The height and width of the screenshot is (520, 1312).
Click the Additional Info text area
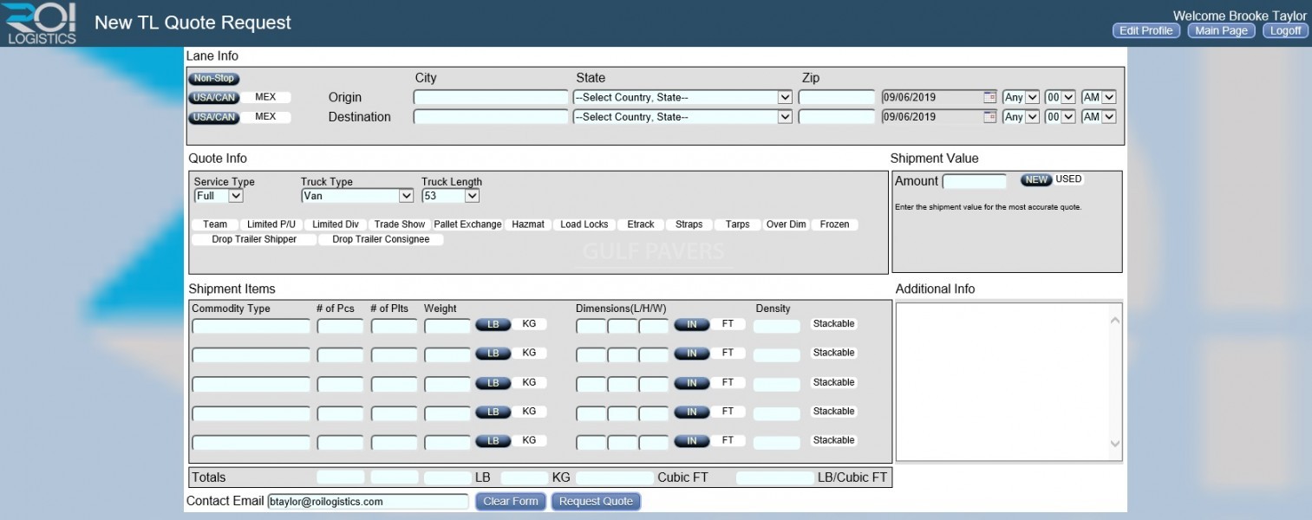(x=1008, y=381)
